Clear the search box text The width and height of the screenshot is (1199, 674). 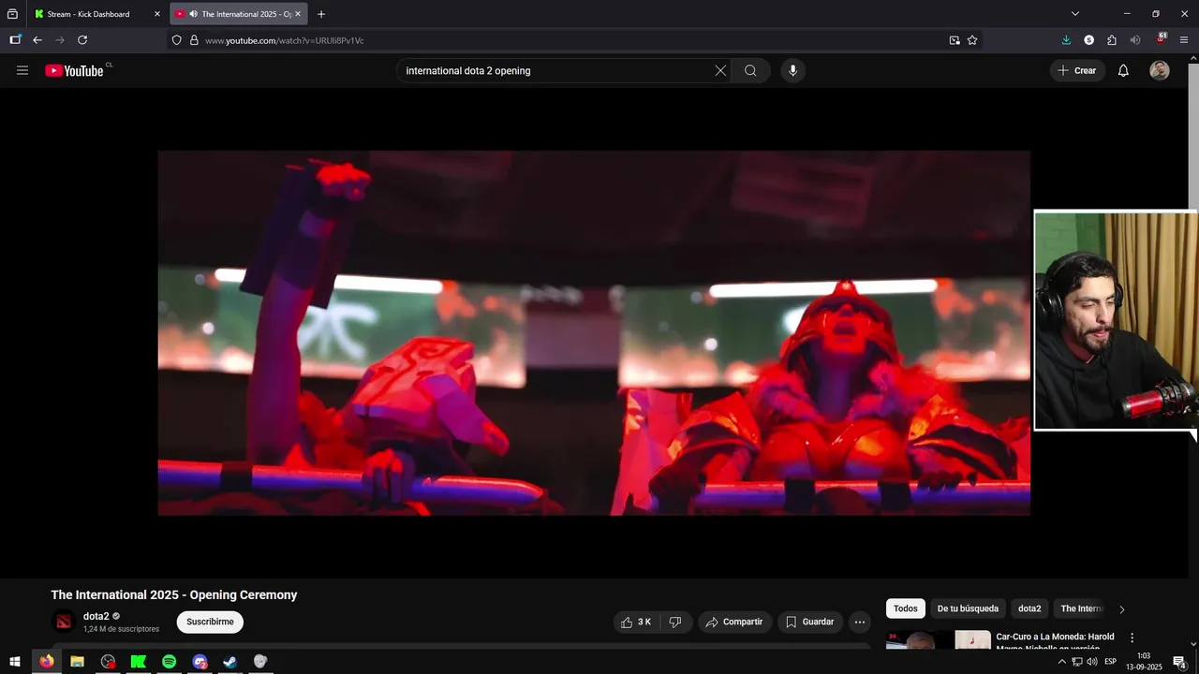pos(720,70)
